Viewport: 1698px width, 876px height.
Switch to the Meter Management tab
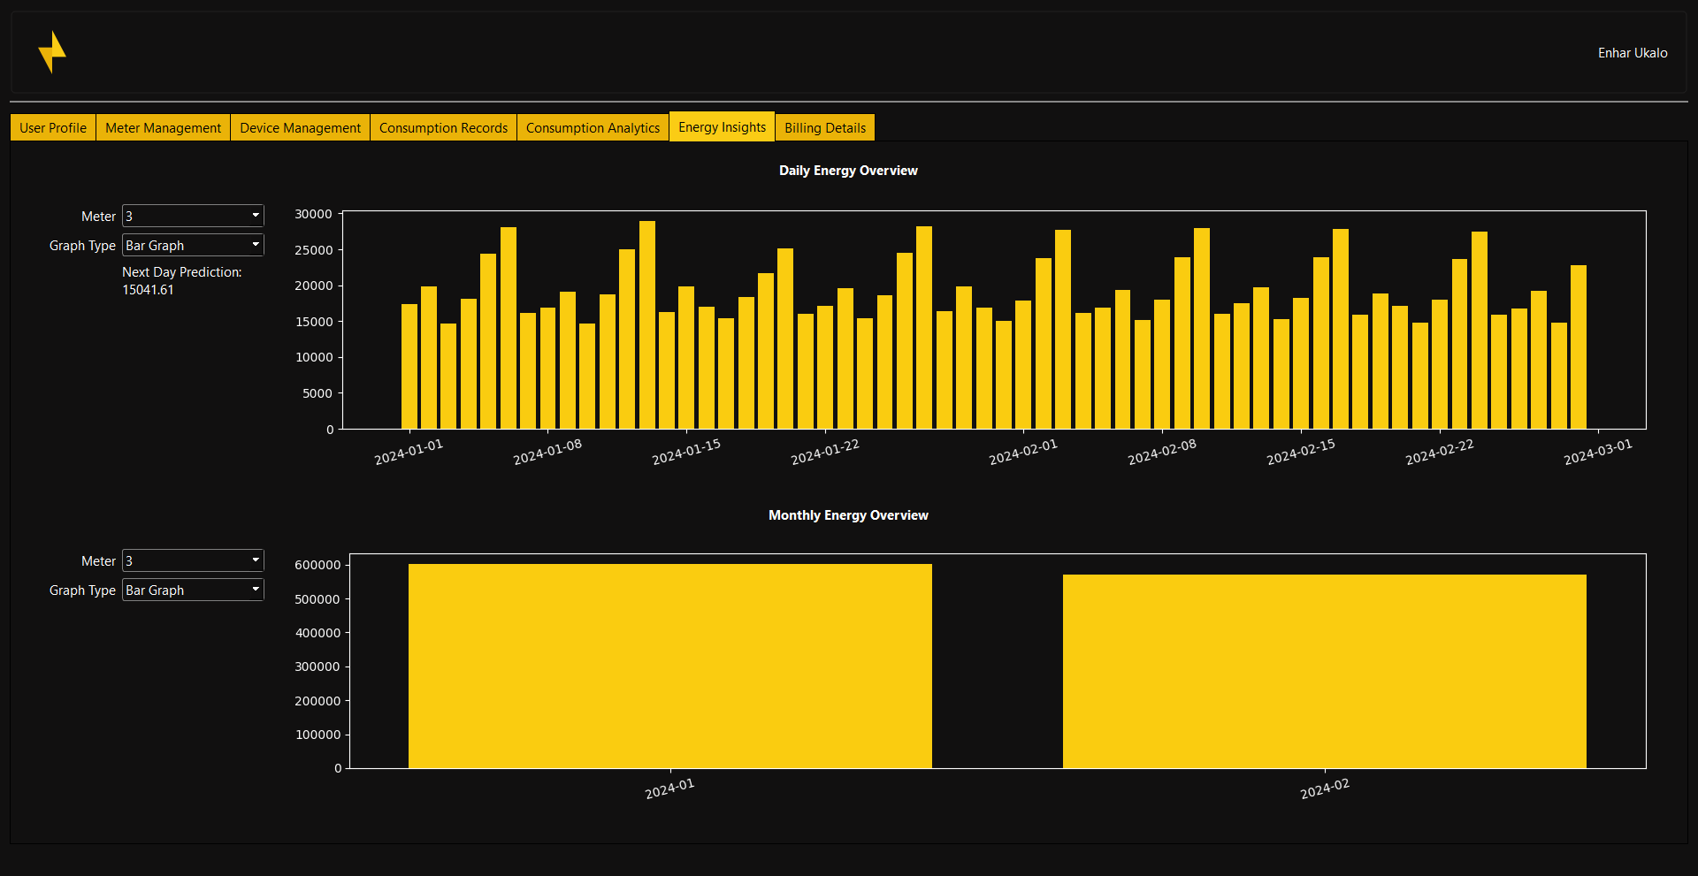[x=163, y=127]
